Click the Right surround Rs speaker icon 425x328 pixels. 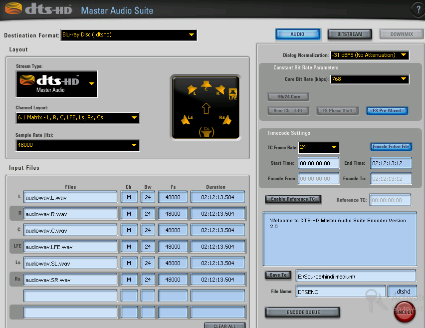pyautogui.click(x=224, y=119)
